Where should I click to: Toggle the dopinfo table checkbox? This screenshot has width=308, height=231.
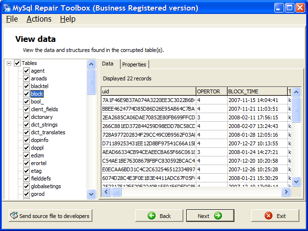point(26,140)
